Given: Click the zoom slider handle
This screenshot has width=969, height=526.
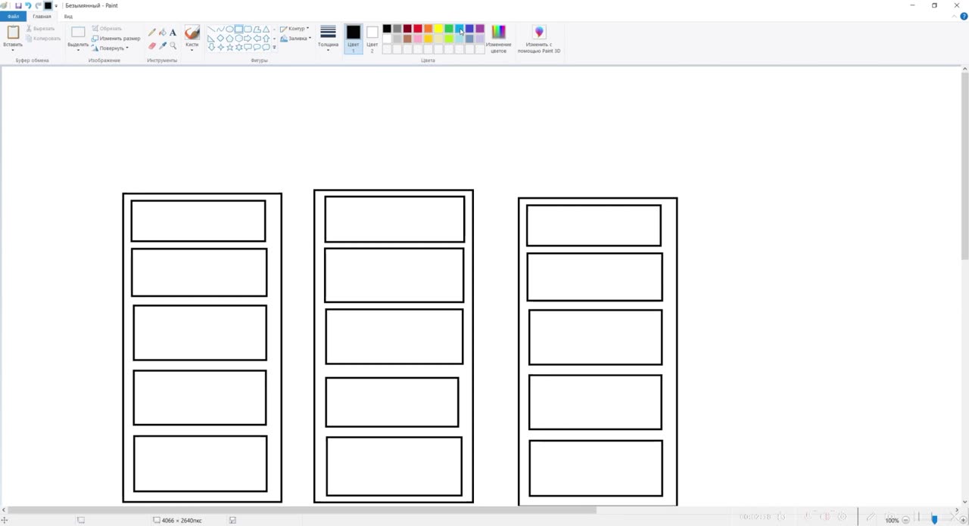Looking at the screenshot, I should (x=934, y=520).
